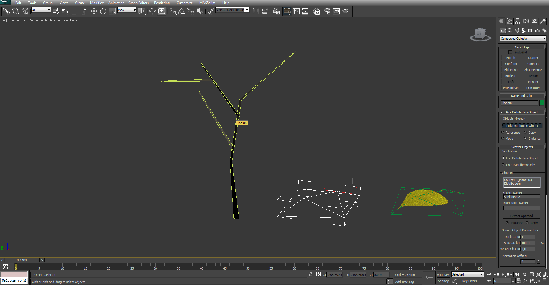Open the Rendering menu
This screenshot has width=549, height=285.
[x=162, y=3]
